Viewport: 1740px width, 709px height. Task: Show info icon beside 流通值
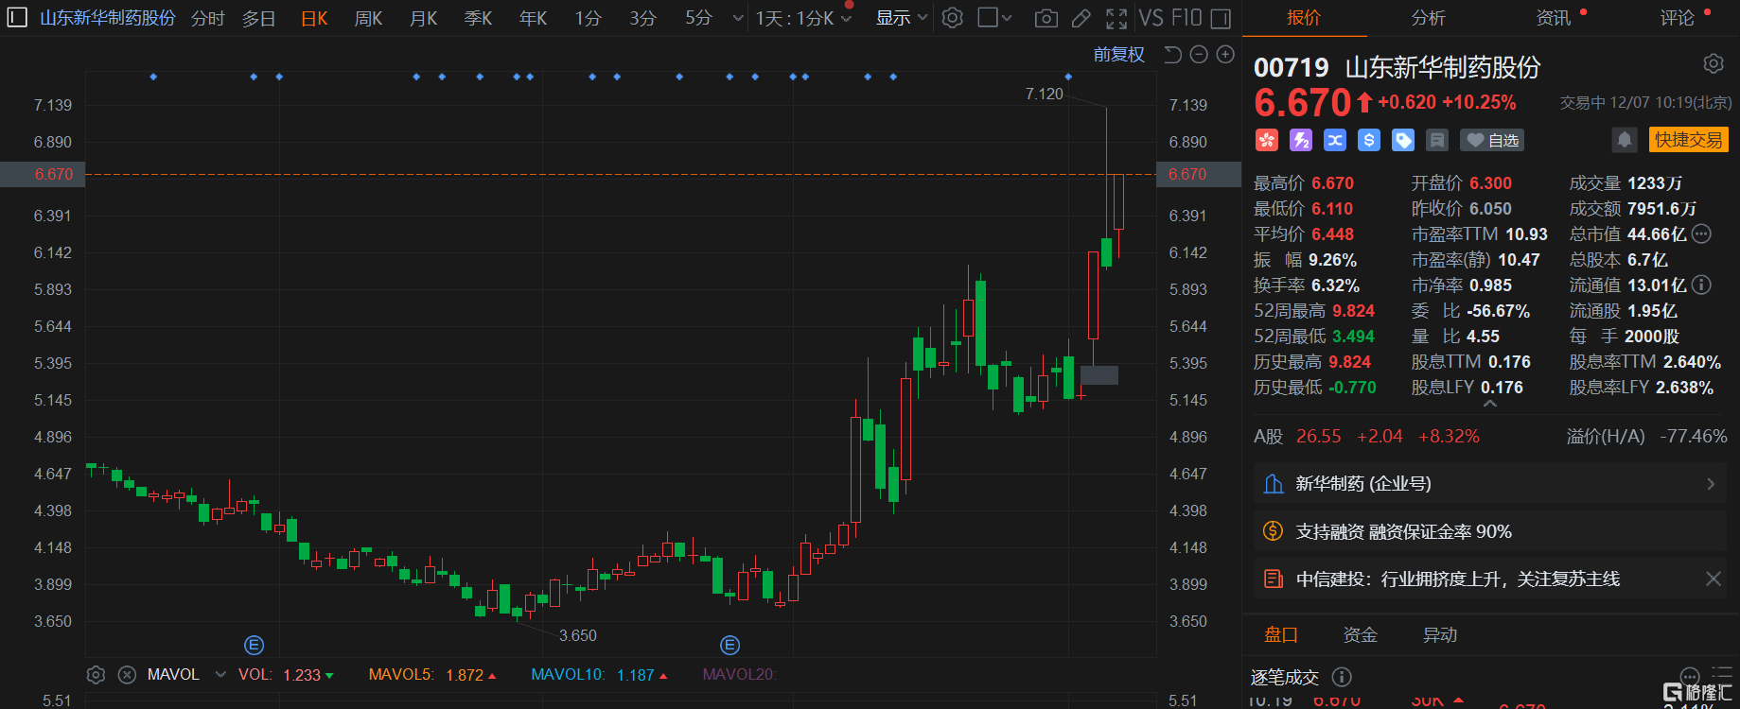(x=1701, y=285)
